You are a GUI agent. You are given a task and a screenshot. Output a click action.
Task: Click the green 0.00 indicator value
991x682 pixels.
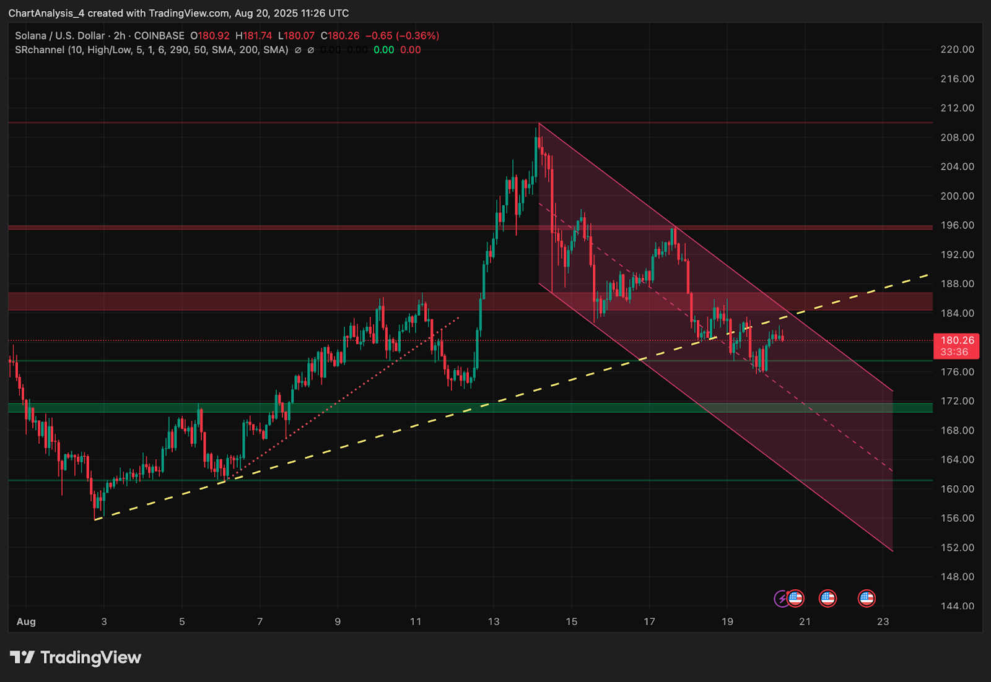click(383, 50)
